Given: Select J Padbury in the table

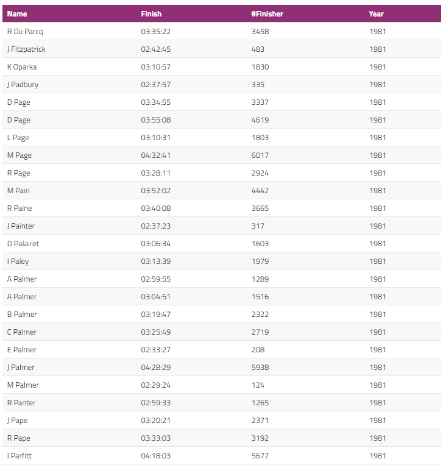Looking at the screenshot, I should (x=23, y=84).
